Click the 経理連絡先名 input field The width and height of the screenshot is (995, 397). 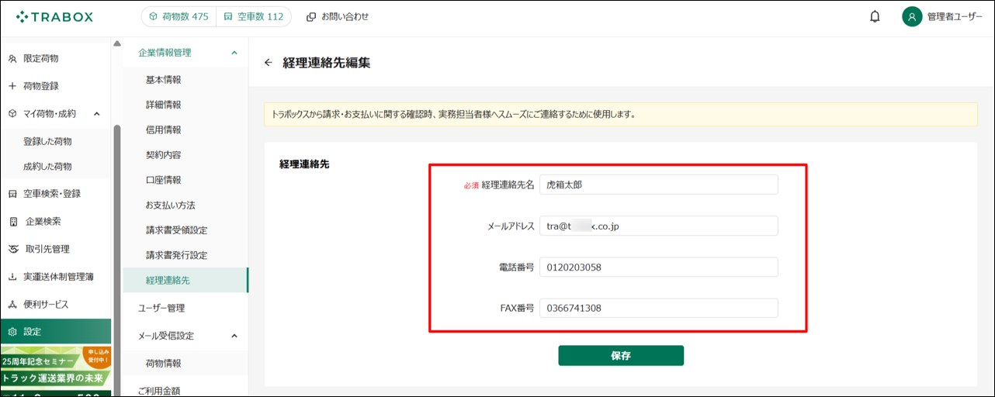(x=658, y=185)
